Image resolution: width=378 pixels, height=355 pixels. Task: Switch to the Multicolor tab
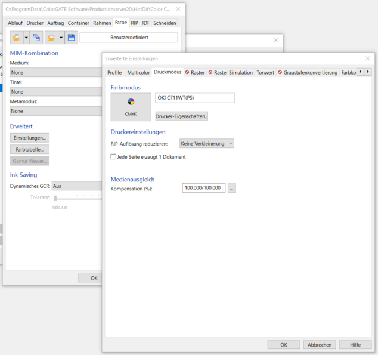click(138, 72)
